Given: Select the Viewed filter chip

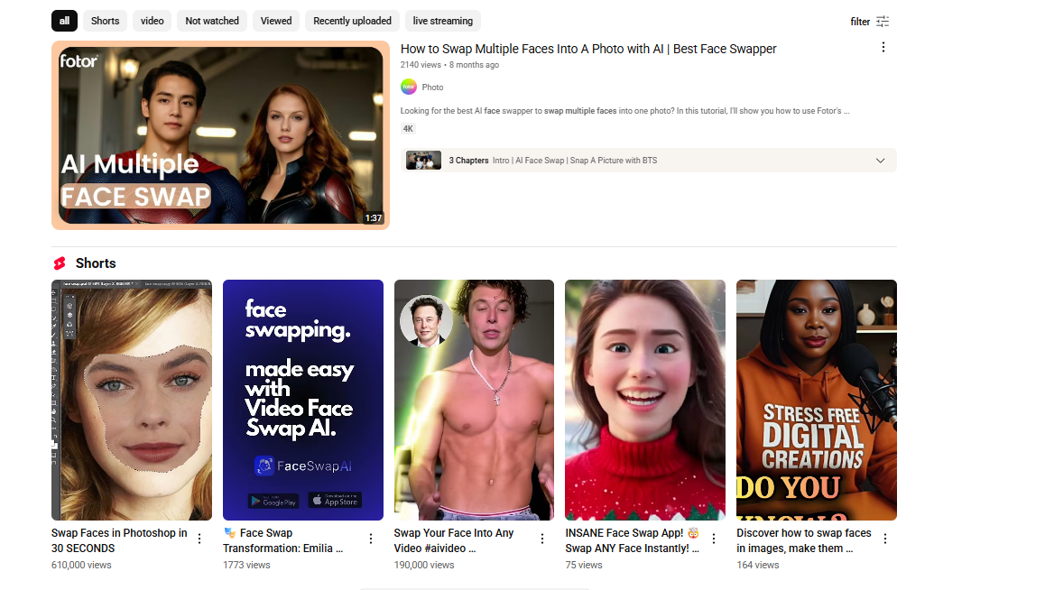Looking at the screenshot, I should [276, 21].
